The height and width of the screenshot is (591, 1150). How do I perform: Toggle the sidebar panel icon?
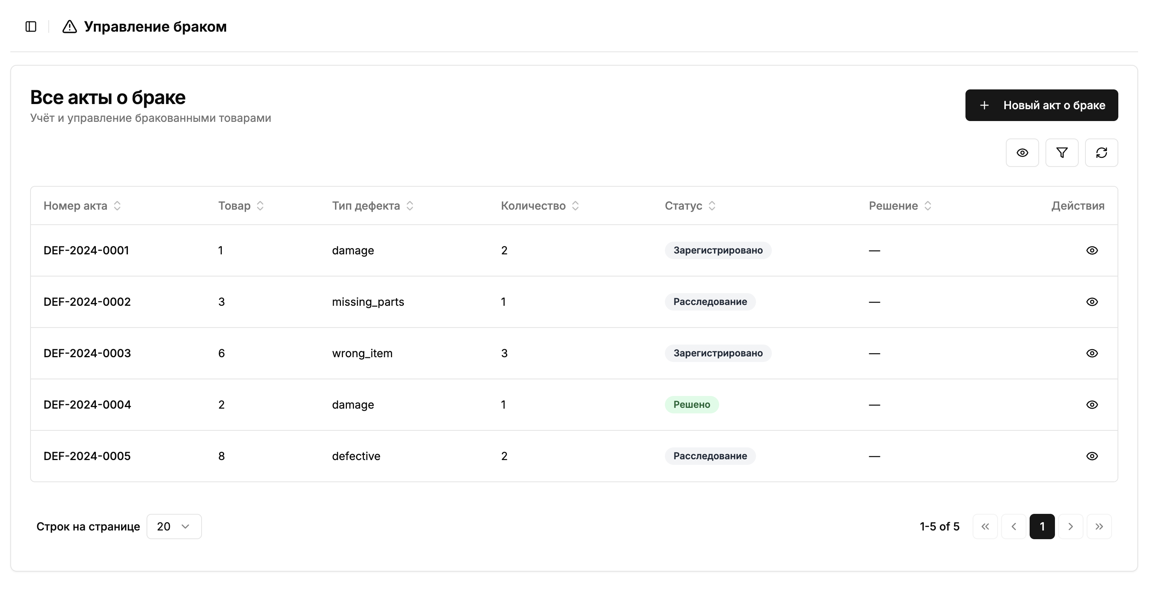[31, 27]
